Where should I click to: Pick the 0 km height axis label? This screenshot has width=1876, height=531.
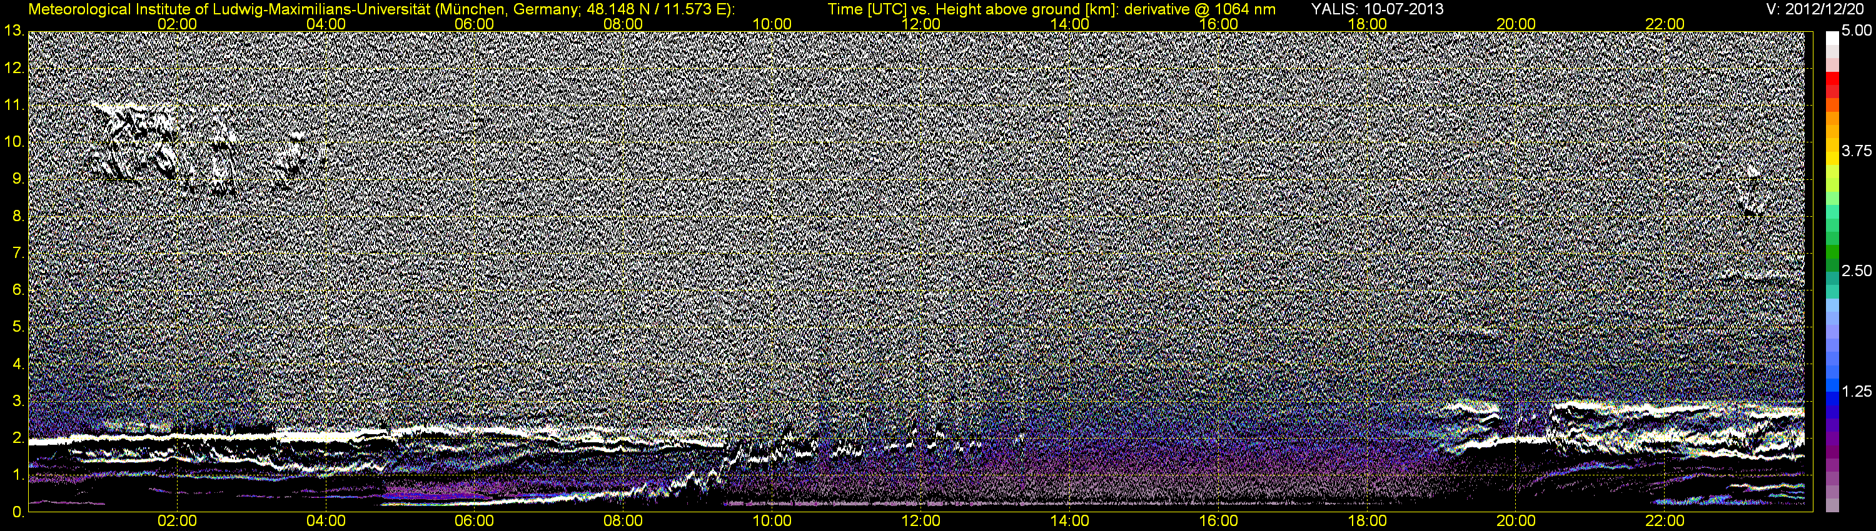tap(18, 512)
